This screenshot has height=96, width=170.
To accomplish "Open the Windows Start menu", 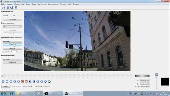I will tap(3, 94).
